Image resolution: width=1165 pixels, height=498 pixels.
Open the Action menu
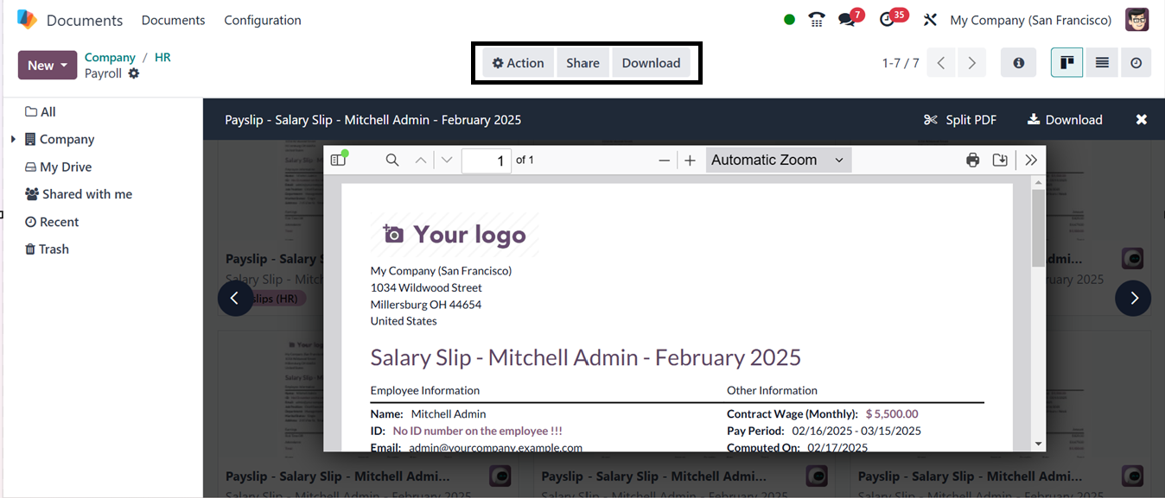(x=518, y=63)
